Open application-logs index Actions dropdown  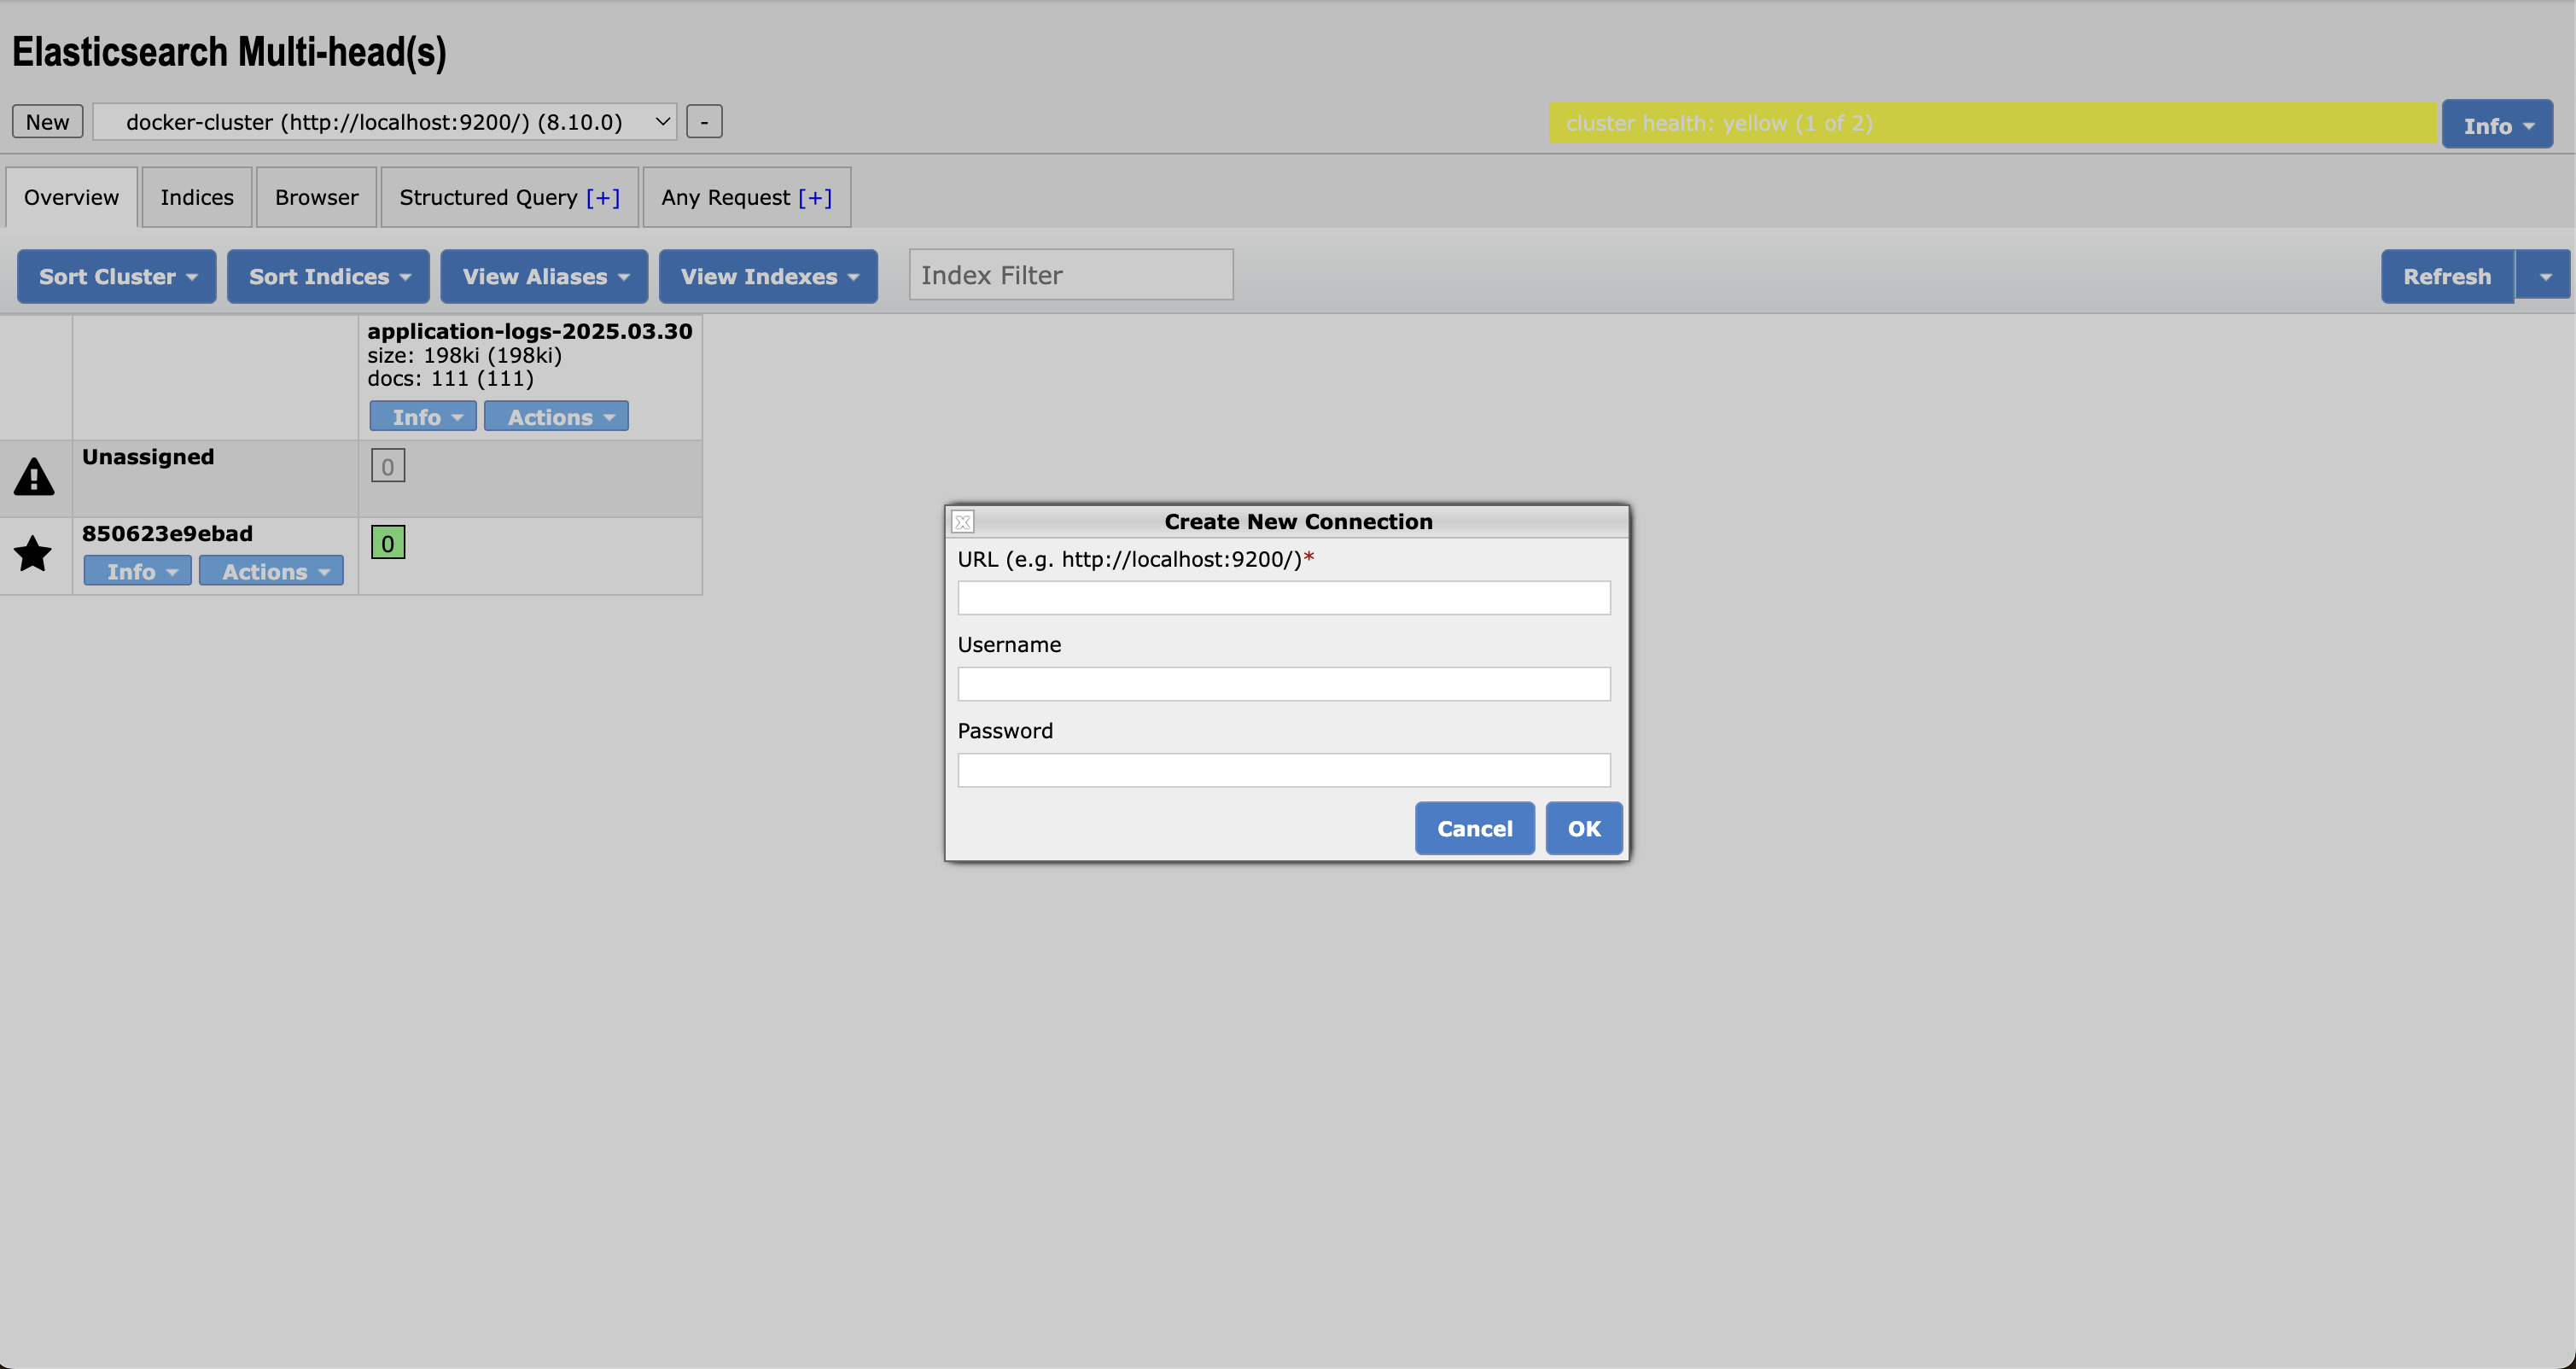[x=556, y=417]
